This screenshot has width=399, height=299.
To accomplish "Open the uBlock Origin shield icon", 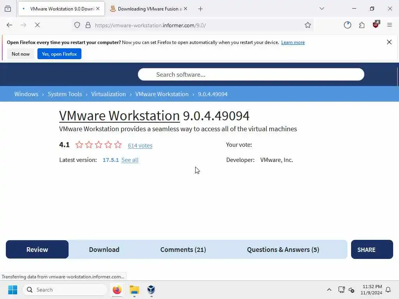I will click(376, 25).
